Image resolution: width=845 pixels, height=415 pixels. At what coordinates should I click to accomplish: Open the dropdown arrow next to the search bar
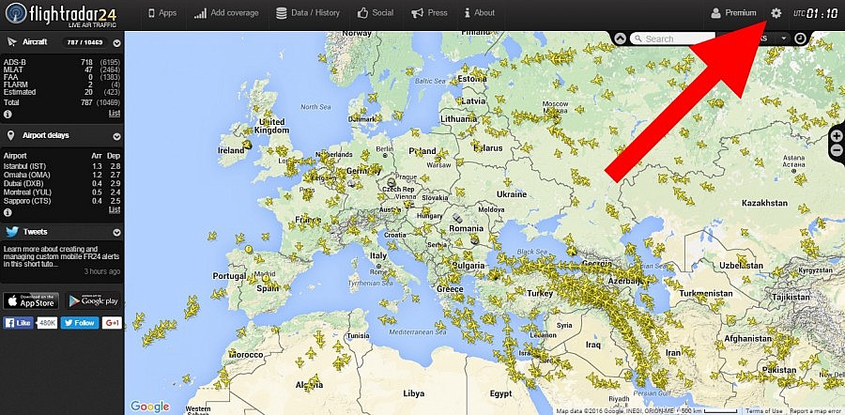(x=783, y=38)
